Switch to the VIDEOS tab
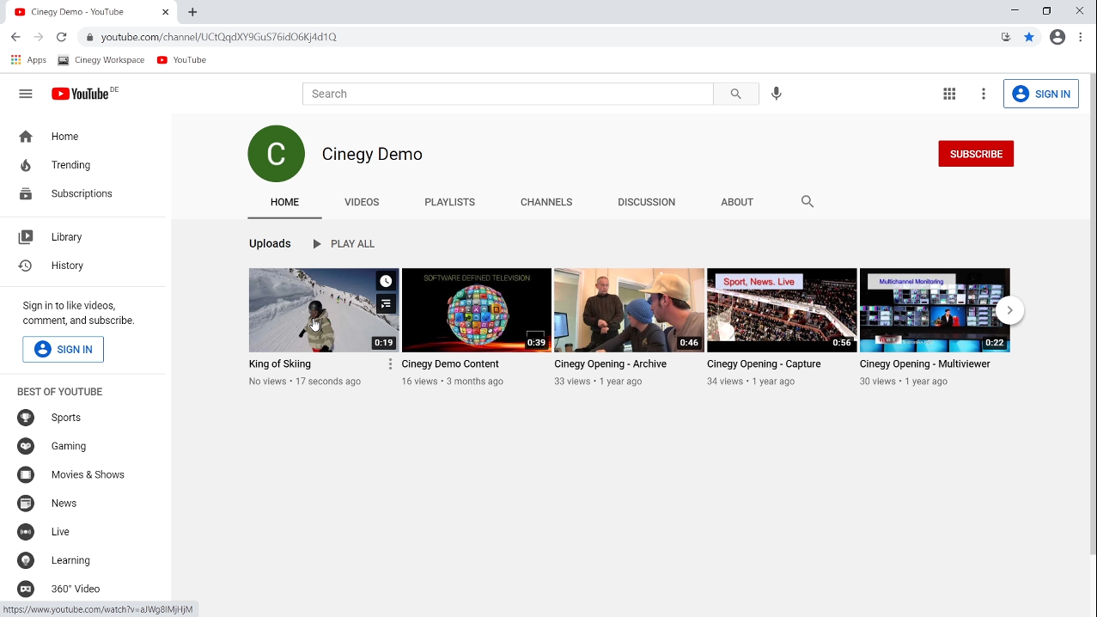This screenshot has height=617, width=1097. [362, 202]
